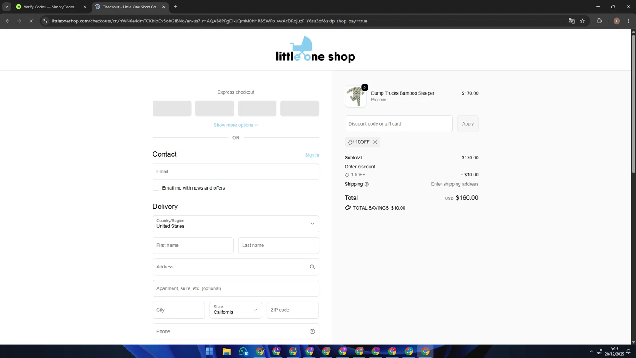Viewport: 636px width, 358px height.
Task: Click the address search magnifier icon
Action: point(312,267)
